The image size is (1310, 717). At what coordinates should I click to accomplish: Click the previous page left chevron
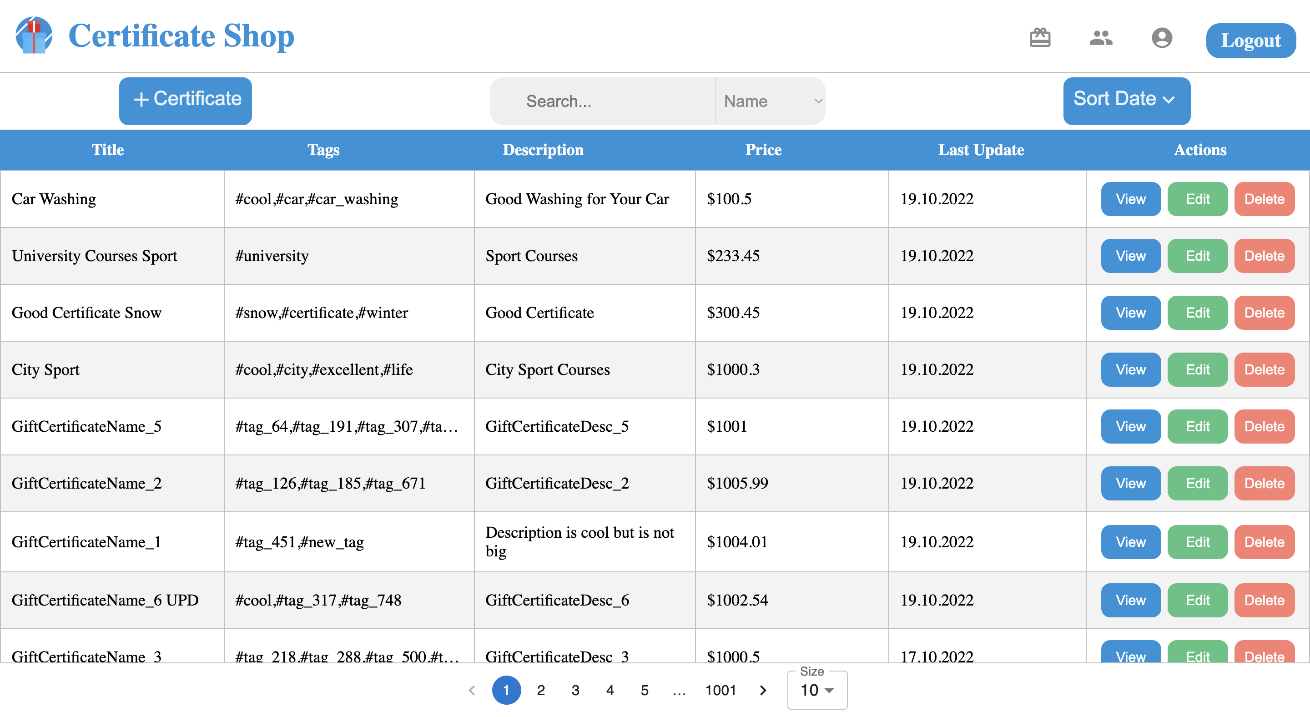[471, 690]
